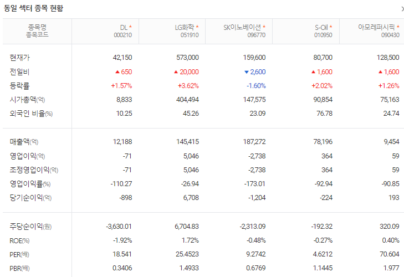Click DL current price 42,150
The height and width of the screenshot is (277, 404).
(122, 58)
